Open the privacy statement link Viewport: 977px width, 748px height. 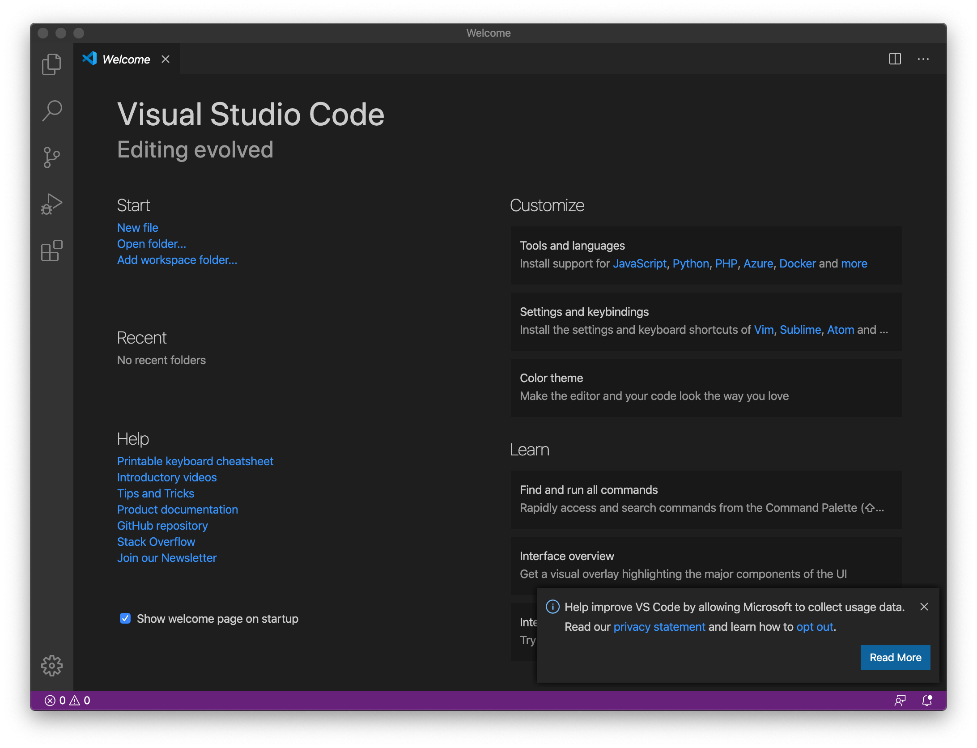[x=659, y=627]
